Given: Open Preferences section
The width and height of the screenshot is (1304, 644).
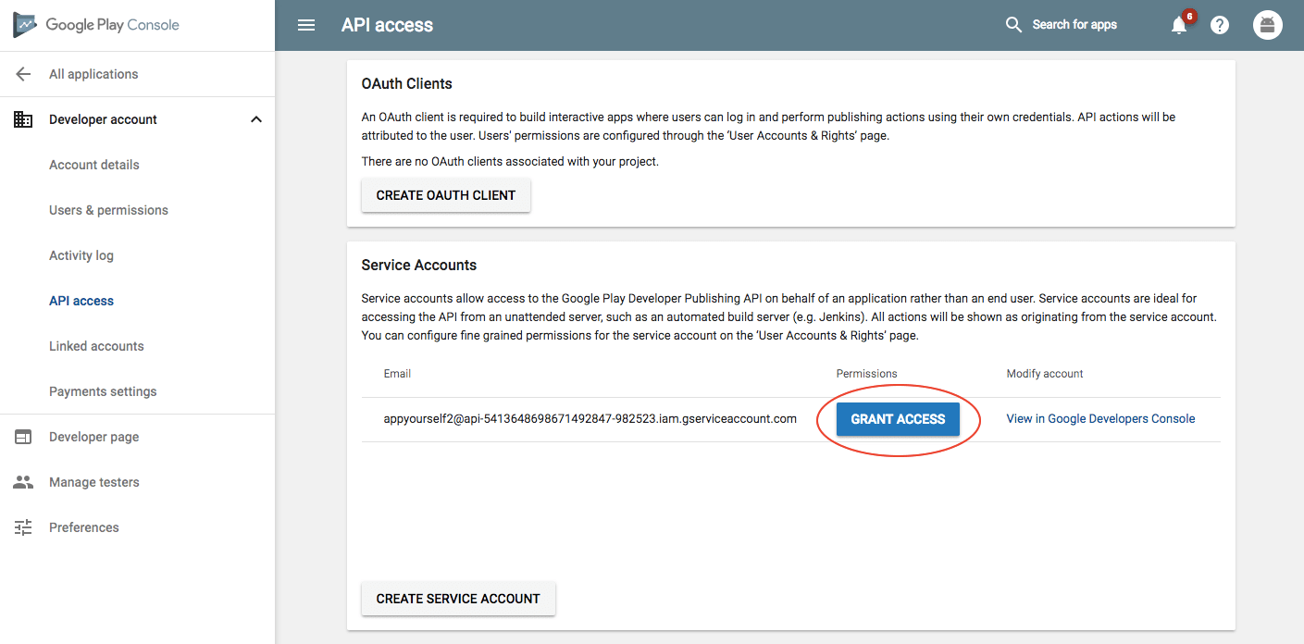Looking at the screenshot, I should point(84,527).
